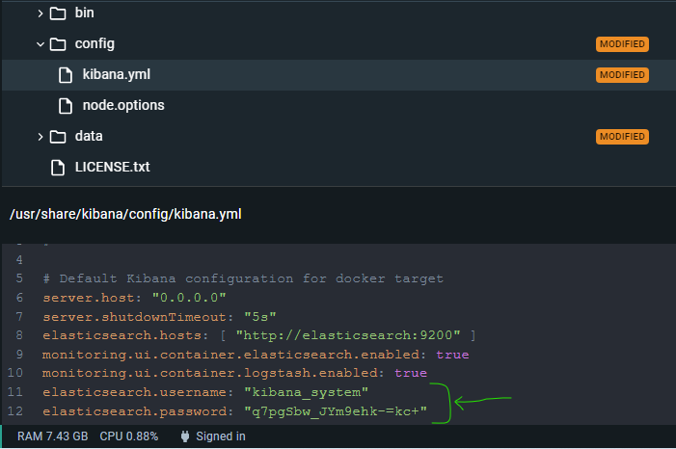The width and height of the screenshot is (676, 449).
Task: Open the node.options file
Action: [x=123, y=105]
